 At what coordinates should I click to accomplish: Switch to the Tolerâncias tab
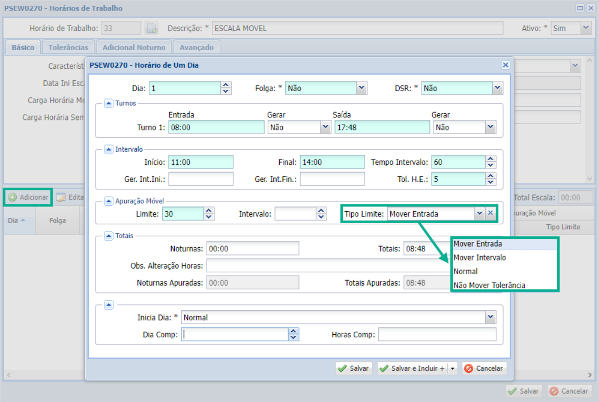[x=68, y=47]
